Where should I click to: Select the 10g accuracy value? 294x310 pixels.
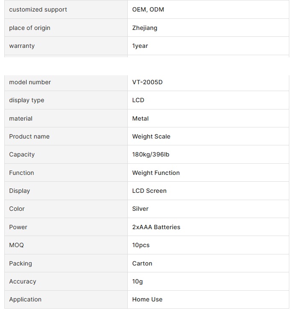point(137,281)
